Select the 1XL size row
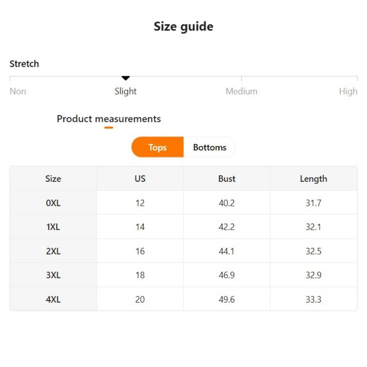The height and width of the screenshot is (367, 367). click(53, 227)
